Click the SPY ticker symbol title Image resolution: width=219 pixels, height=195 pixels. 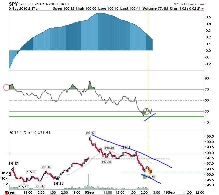(x=13, y=4)
